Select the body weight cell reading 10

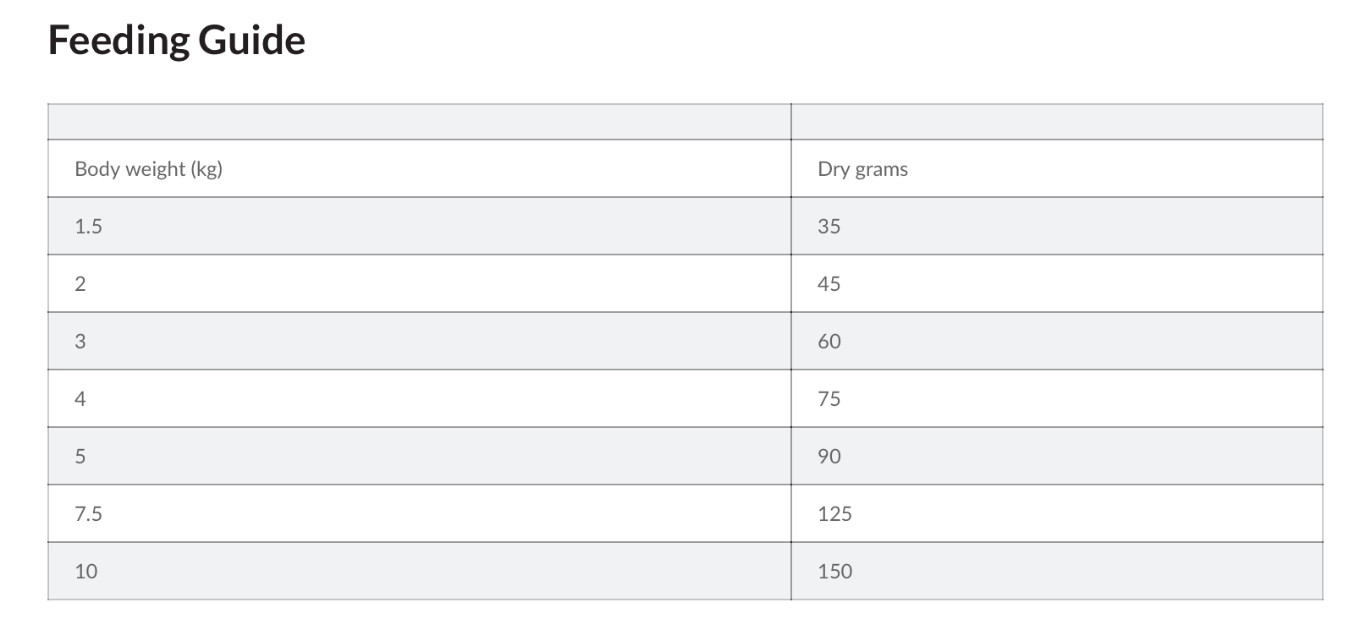coord(86,572)
